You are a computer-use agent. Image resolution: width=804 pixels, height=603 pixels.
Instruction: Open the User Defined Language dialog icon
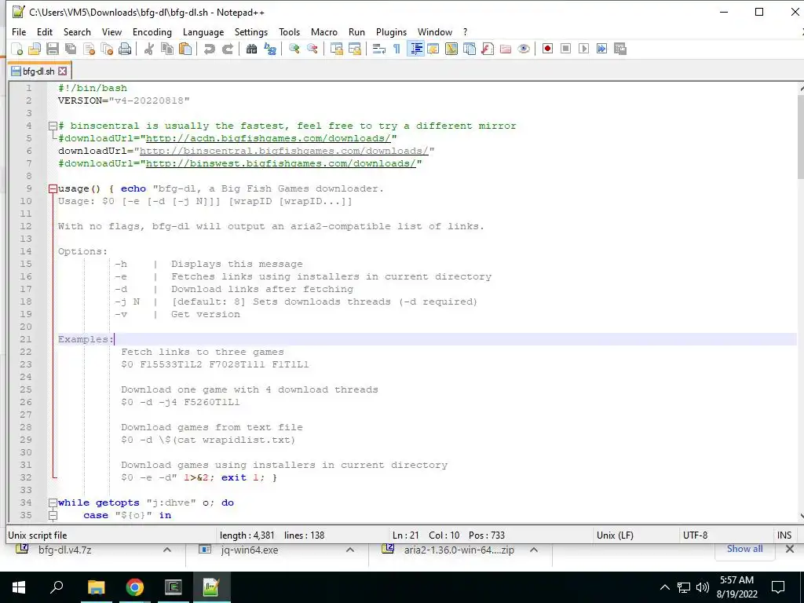pyautogui.click(x=433, y=49)
